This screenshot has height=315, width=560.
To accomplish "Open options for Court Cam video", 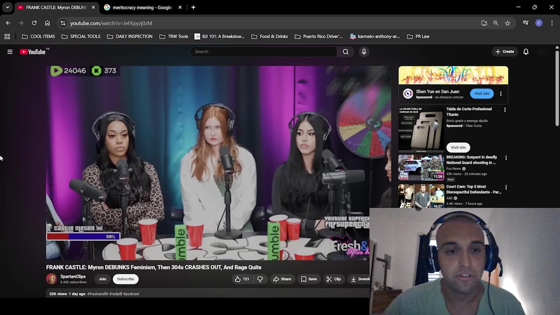I will click(506, 187).
